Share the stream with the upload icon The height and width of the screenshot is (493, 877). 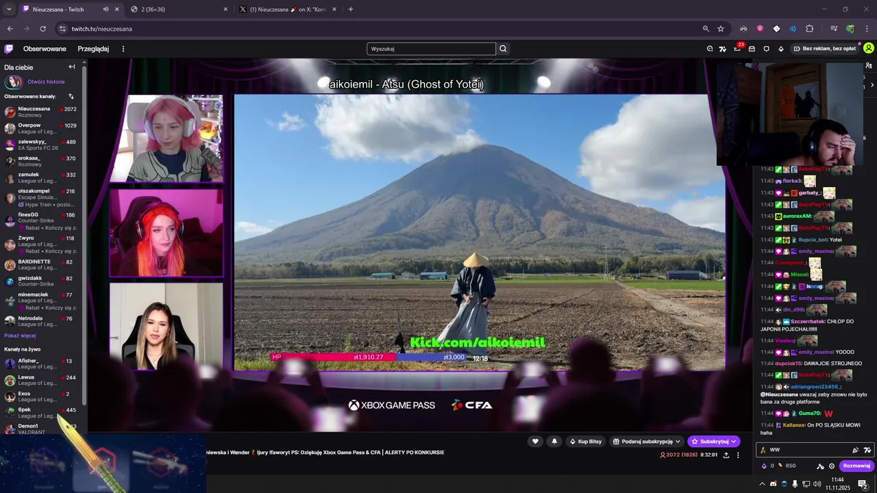point(726,455)
